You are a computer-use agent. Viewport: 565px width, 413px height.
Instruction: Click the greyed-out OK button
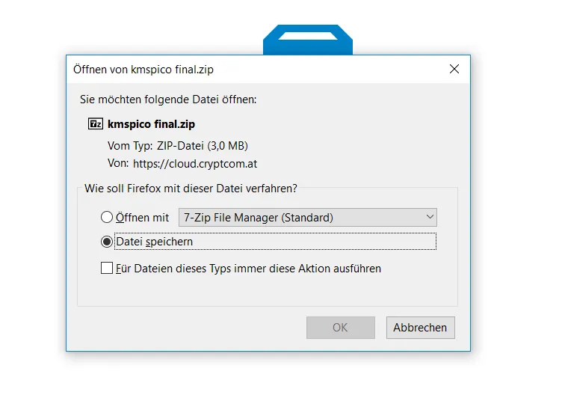pyautogui.click(x=341, y=328)
